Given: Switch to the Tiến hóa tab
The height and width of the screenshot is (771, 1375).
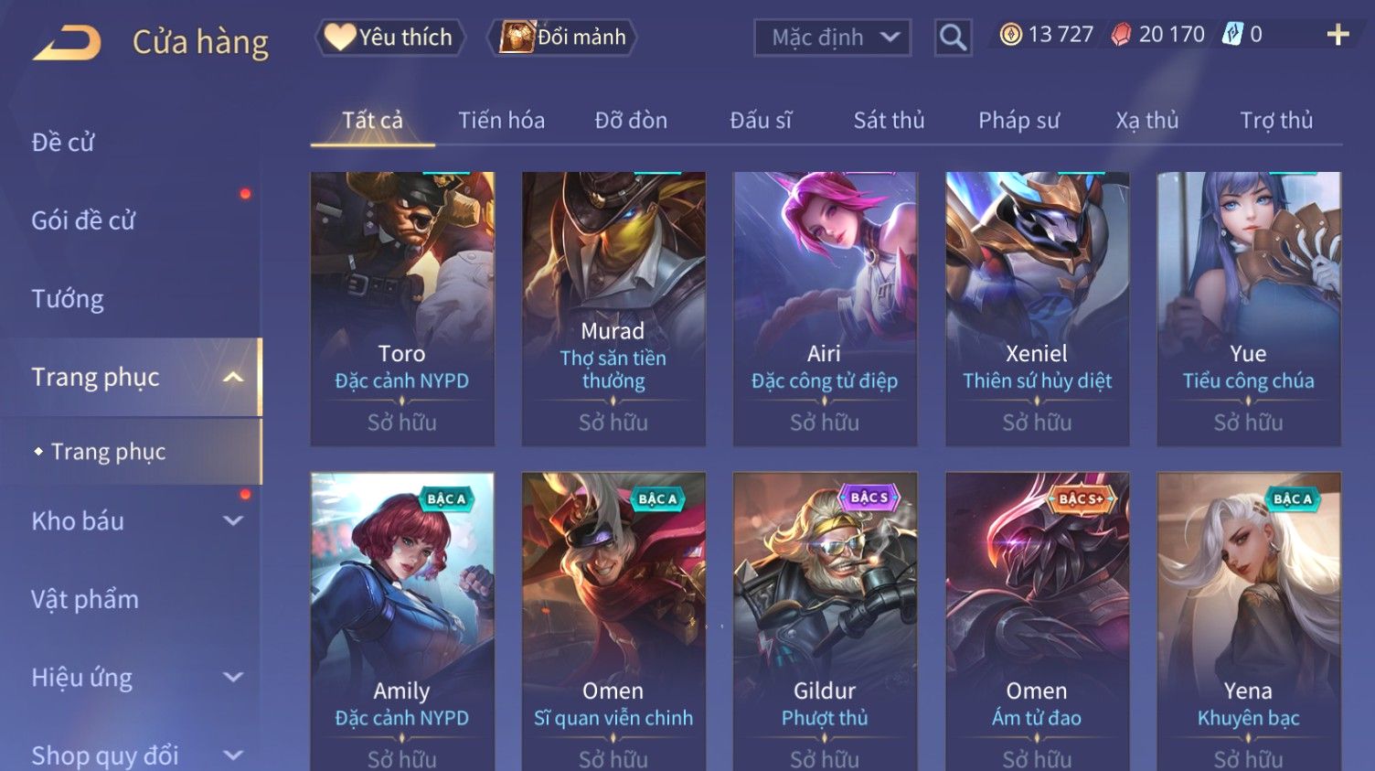Looking at the screenshot, I should [x=501, y=121].
